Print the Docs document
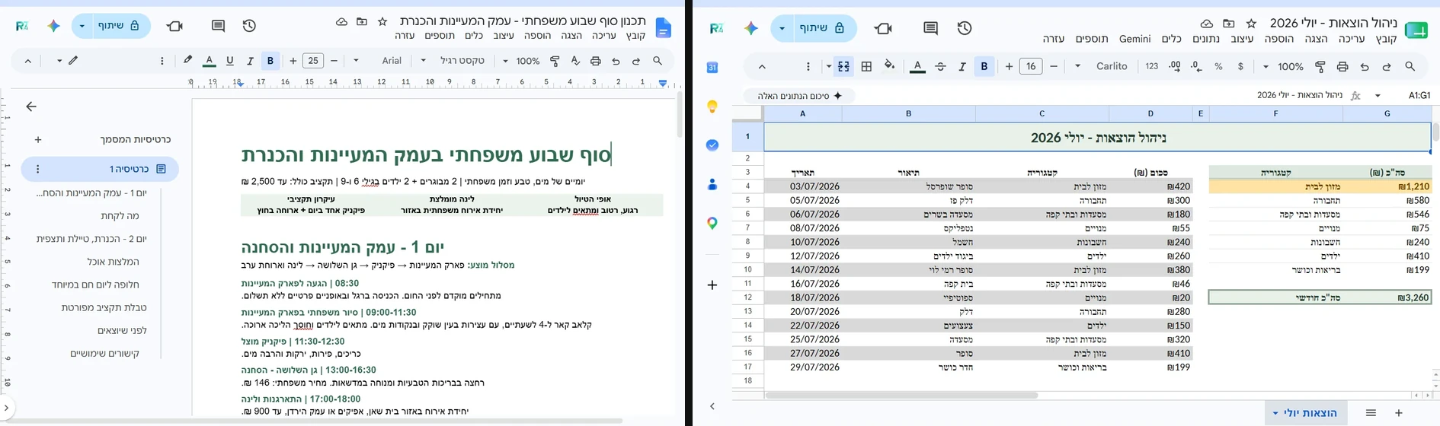 (595, 61)
